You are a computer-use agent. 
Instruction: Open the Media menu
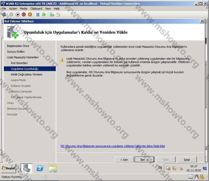pos(24,9)
